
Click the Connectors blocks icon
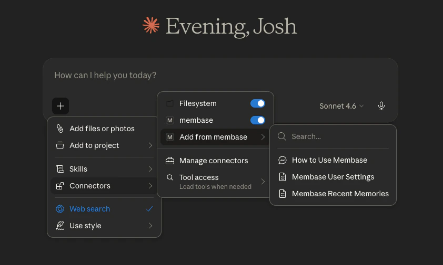point(60,186)
